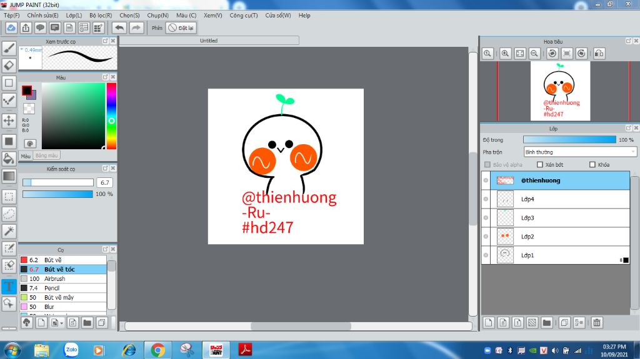Open the Bộ lọc(R) menu
This screenshot has width=640, height=359.
[101, 16]
